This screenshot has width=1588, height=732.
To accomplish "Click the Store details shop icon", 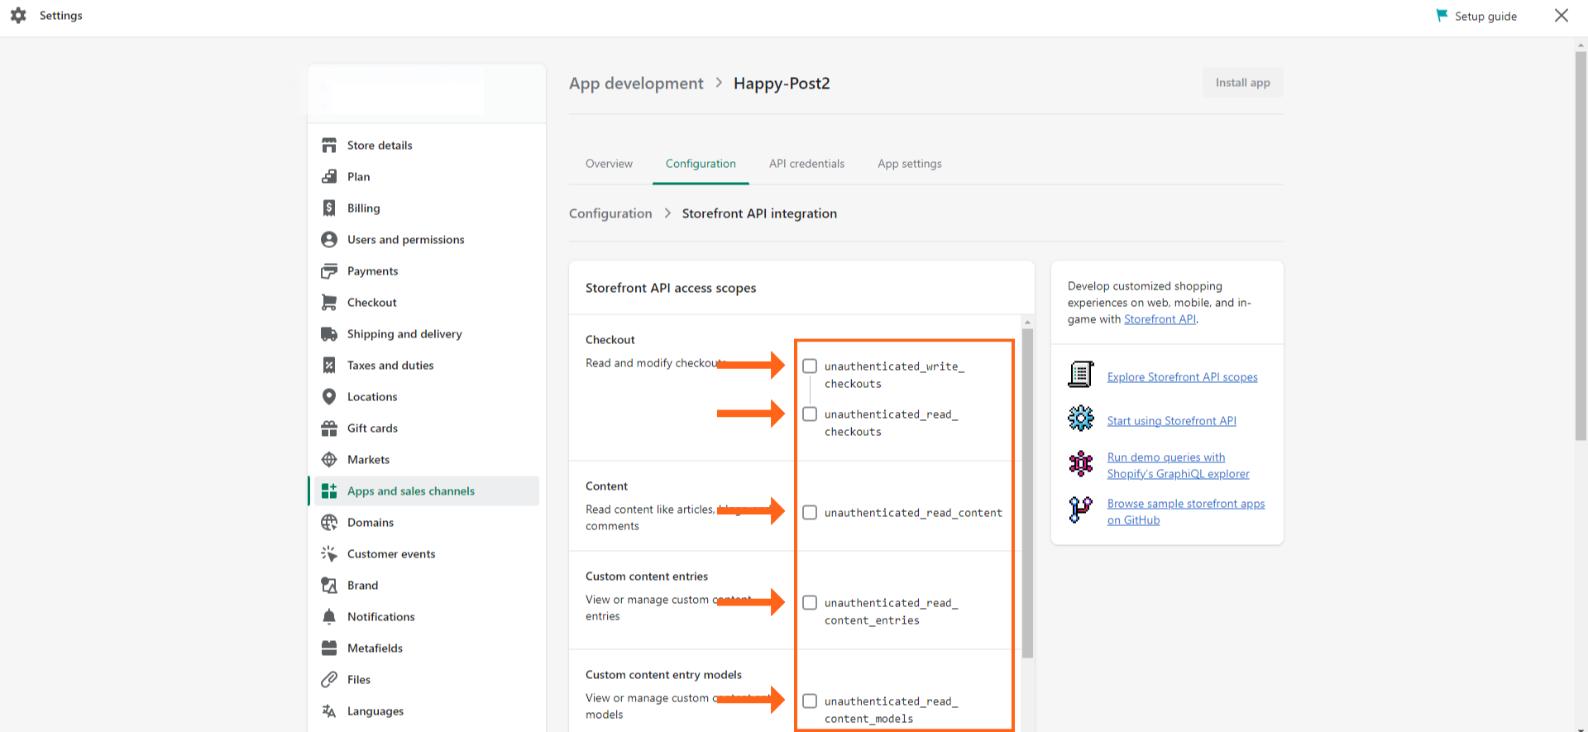I will [x=329, y=146].
